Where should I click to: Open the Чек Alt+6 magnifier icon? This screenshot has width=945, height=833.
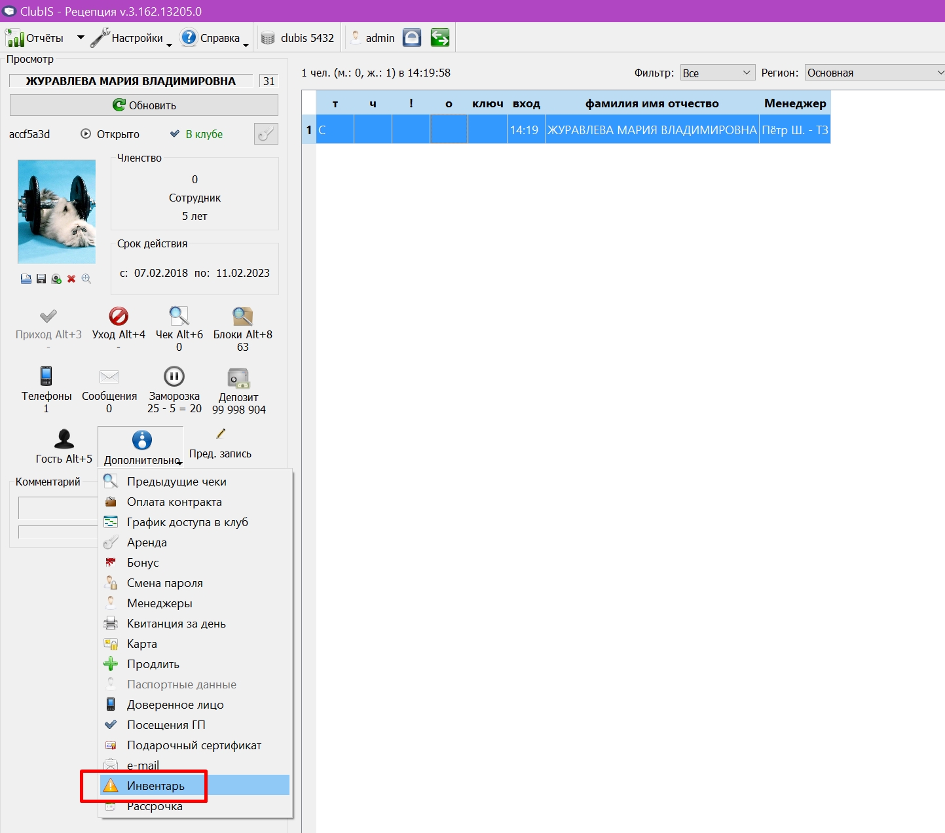coord(179,317)
